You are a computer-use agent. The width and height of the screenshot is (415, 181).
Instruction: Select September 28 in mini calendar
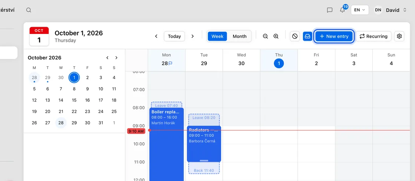34,78
